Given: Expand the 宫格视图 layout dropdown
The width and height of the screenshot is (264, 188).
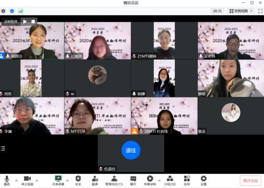Looking at the screenshot, I should pyautogui.click(x=241, y=11).
